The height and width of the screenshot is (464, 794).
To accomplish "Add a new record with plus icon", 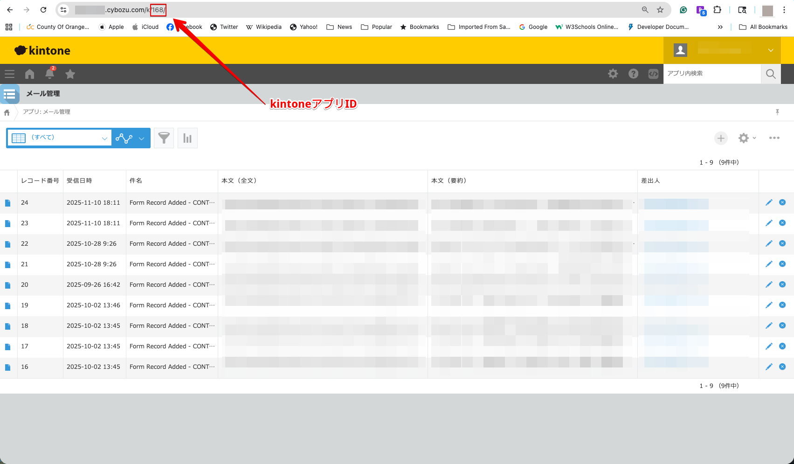I will tap(721, 138).
